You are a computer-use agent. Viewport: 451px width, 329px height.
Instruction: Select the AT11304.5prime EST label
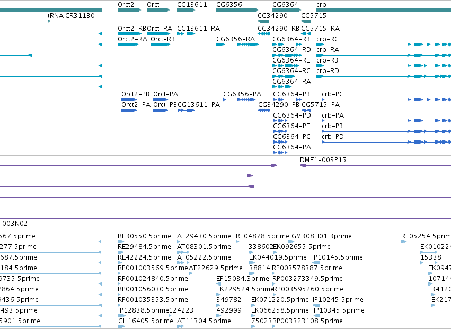[204, 321]
